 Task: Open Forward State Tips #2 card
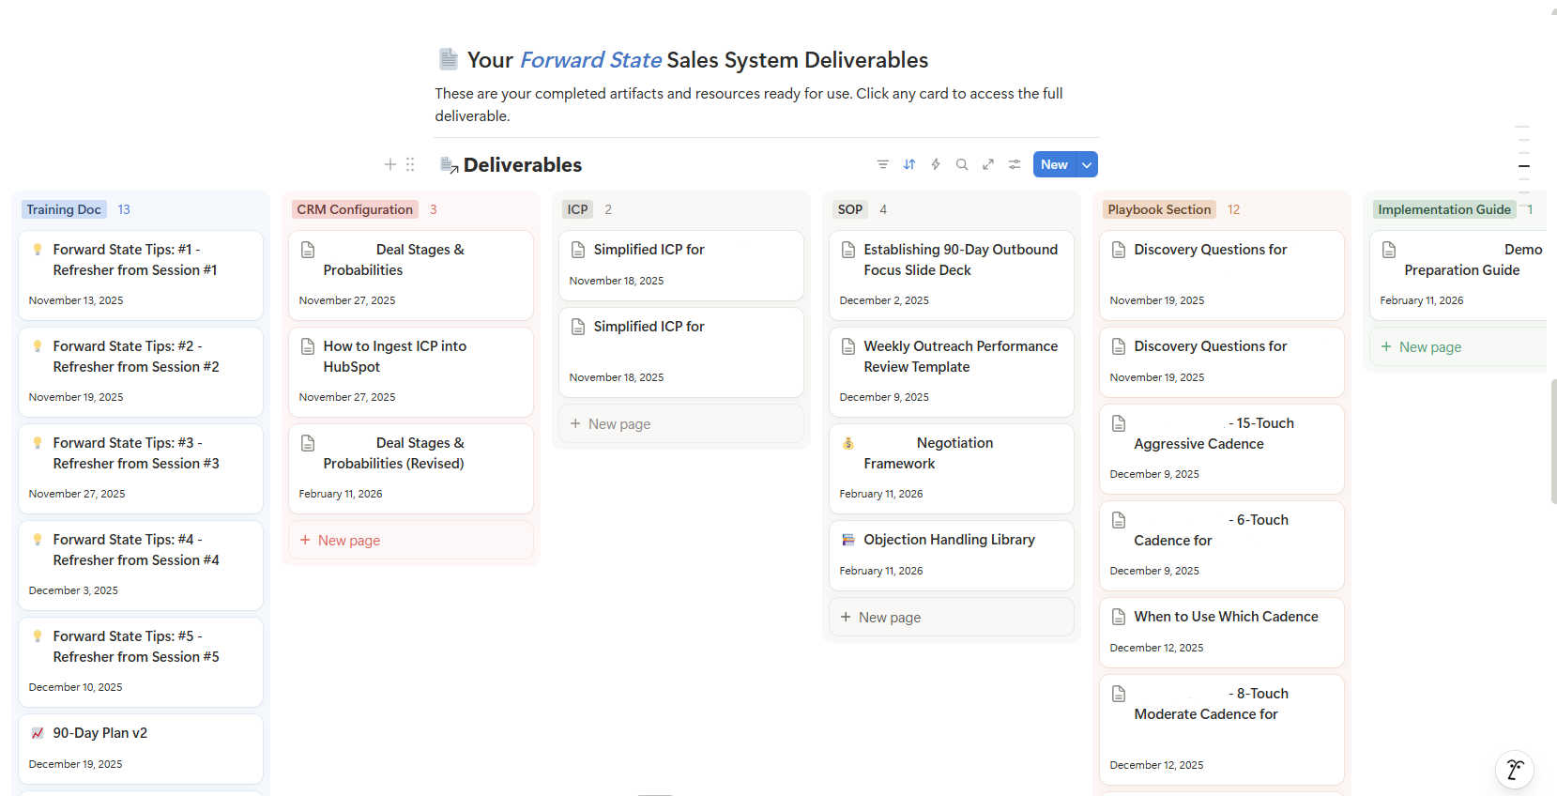click(x=141, y=372)
